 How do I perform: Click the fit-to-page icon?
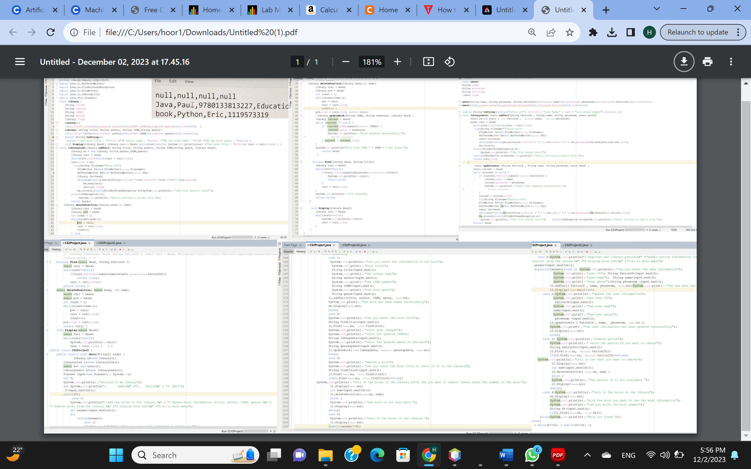tap(428, 62)
